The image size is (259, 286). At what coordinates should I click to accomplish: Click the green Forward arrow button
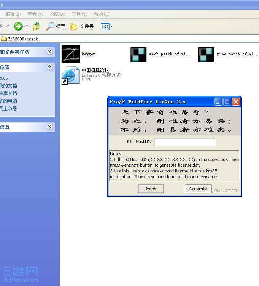(x=18, y=26)
